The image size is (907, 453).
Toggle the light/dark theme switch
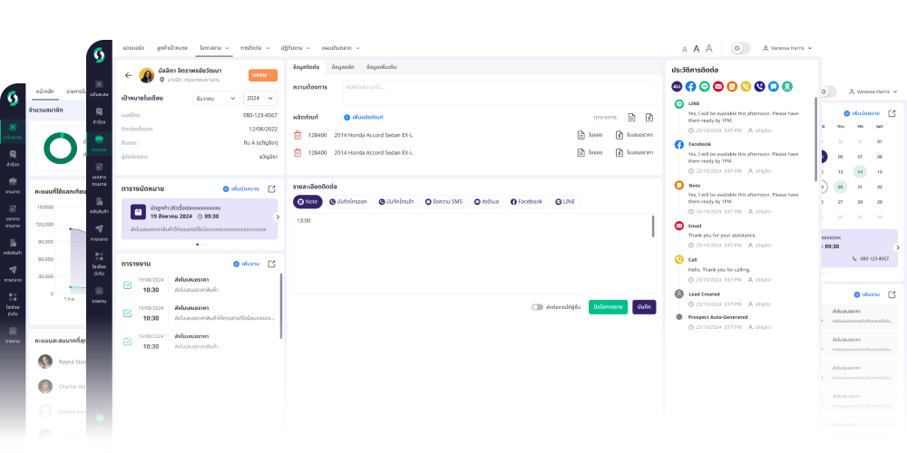coord(740,48)
